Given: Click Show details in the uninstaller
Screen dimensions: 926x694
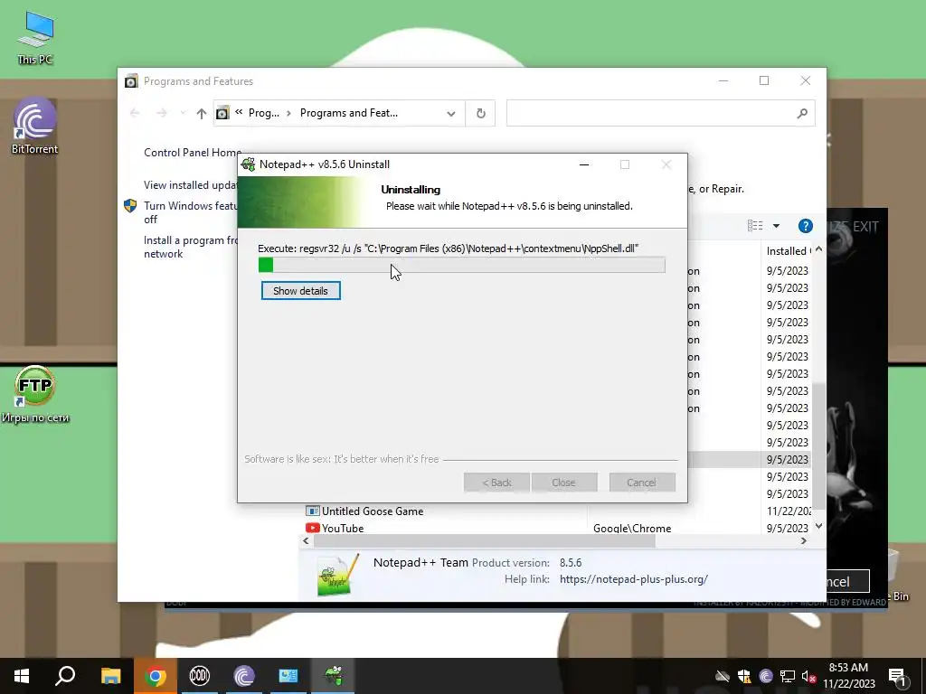Looking at the screenshot, I should (300, 291).
